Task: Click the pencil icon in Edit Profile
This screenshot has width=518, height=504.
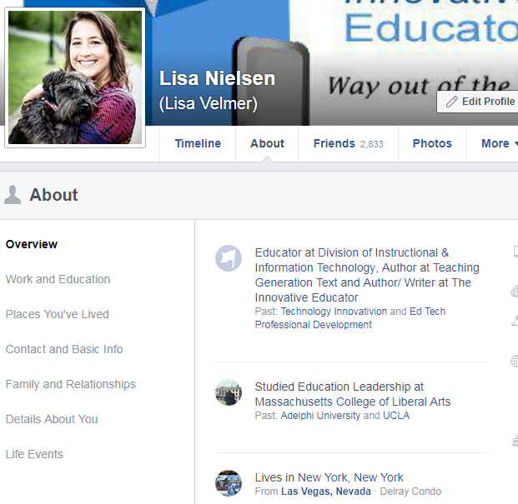Action: tap(451, 102)
